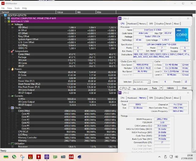Collapse the DESKTOP-02FVCT9 root node
196x161 pixels.
[x=2, y=15]
